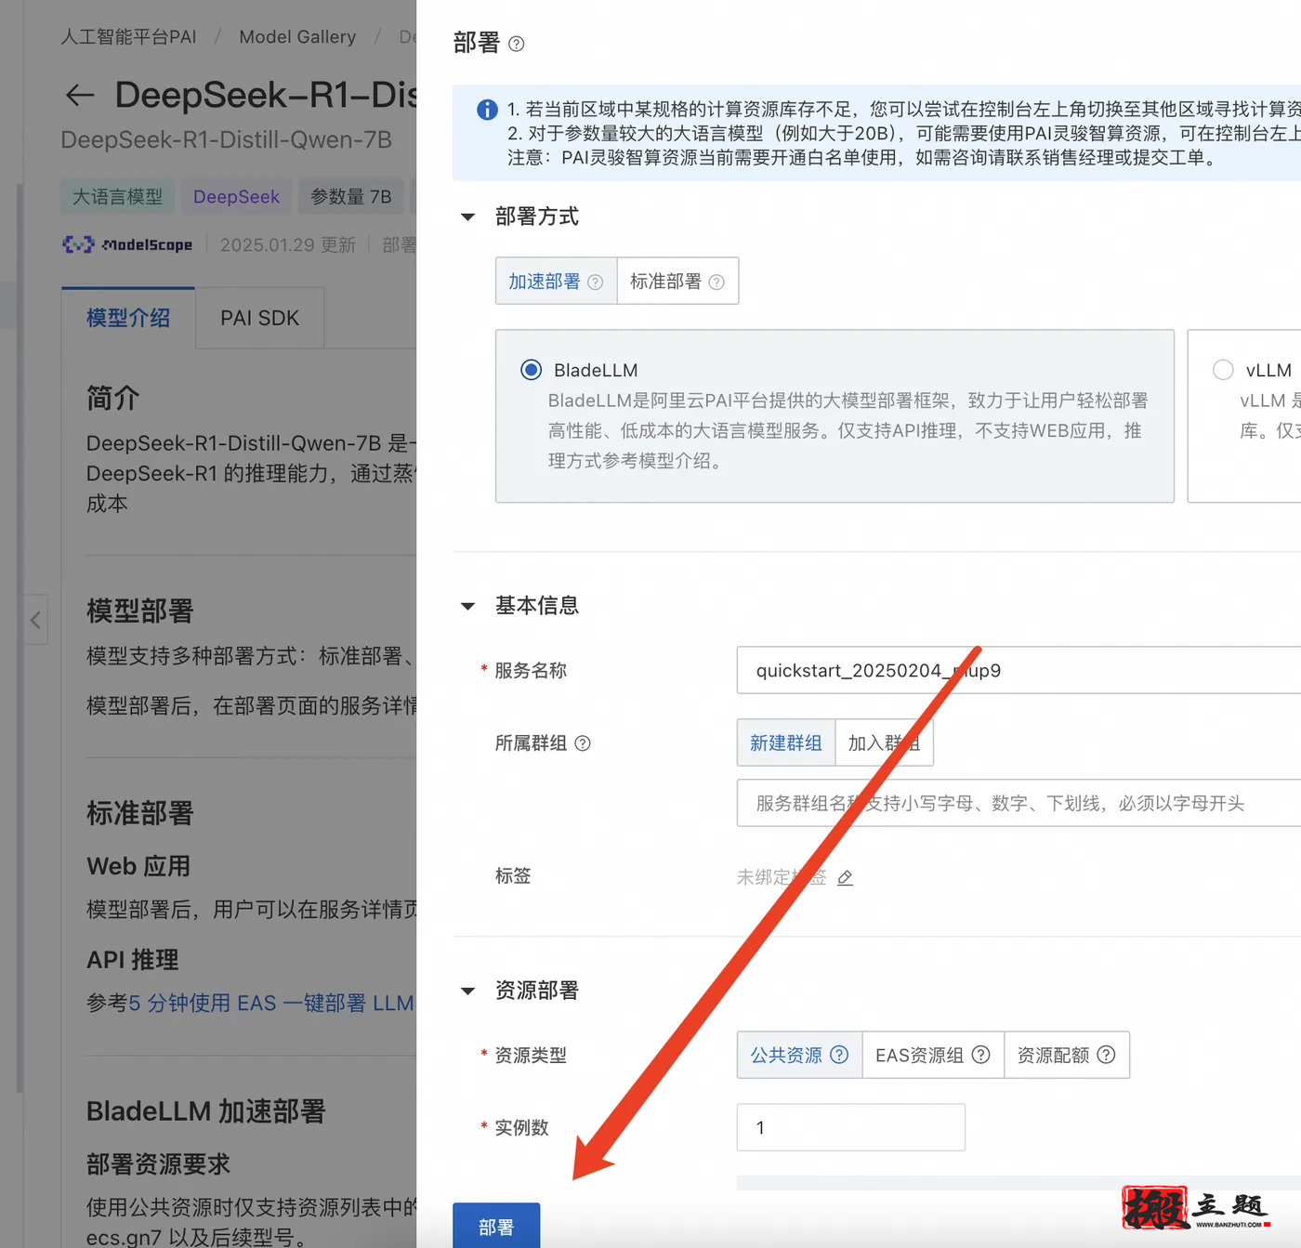This screenshot has height=1248, width=1301.
Task: Click the 服务群组名称 input field
Action: click(x=1018, y=803)
